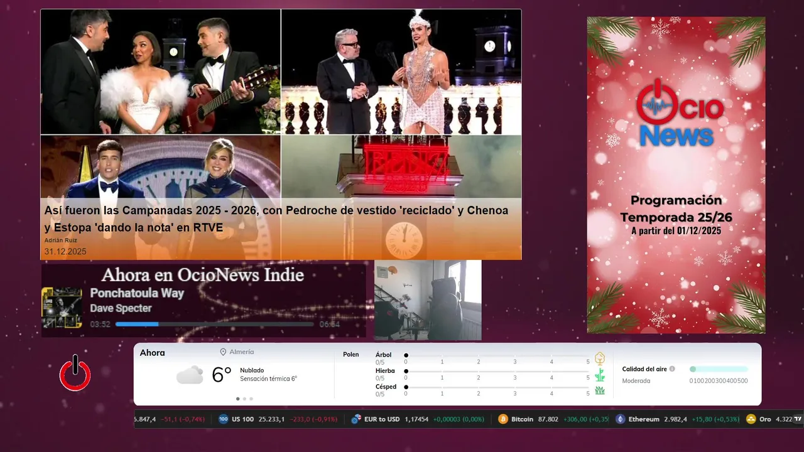Click the EUR to USD ticker icon

pyautogui.click(x=356, y=419)
